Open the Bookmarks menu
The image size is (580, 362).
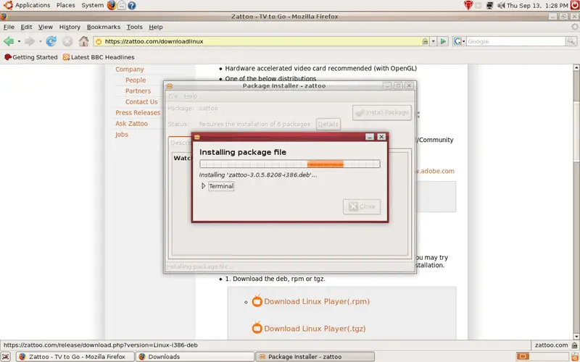coord(104,27)
